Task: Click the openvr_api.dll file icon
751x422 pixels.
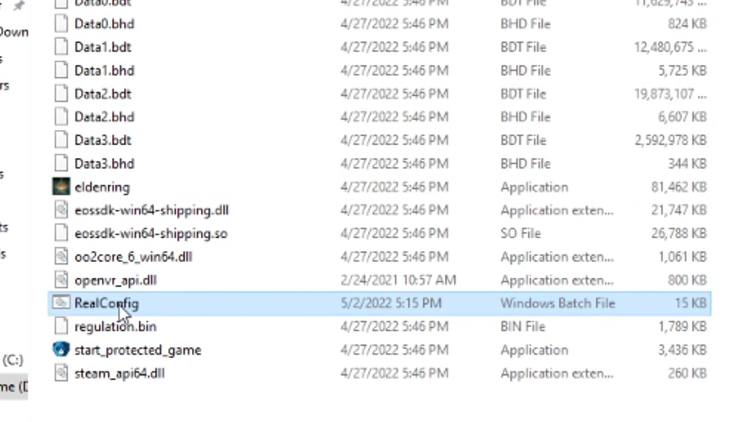Action: coord(61,280)
